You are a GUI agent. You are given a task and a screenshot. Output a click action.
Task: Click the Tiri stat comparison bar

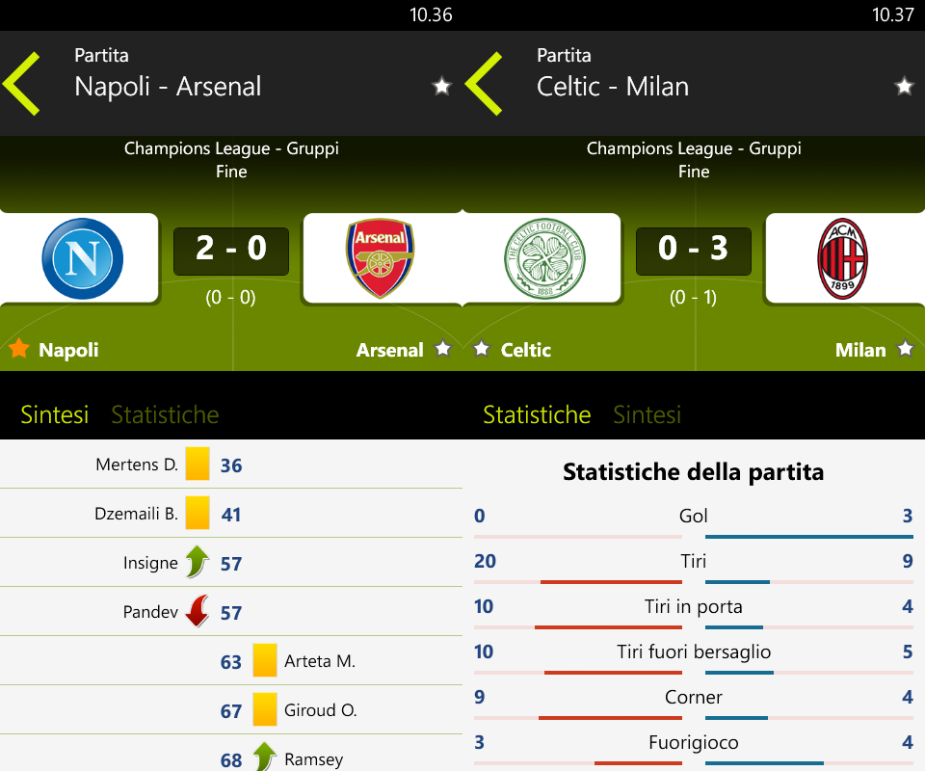[693, 582]
